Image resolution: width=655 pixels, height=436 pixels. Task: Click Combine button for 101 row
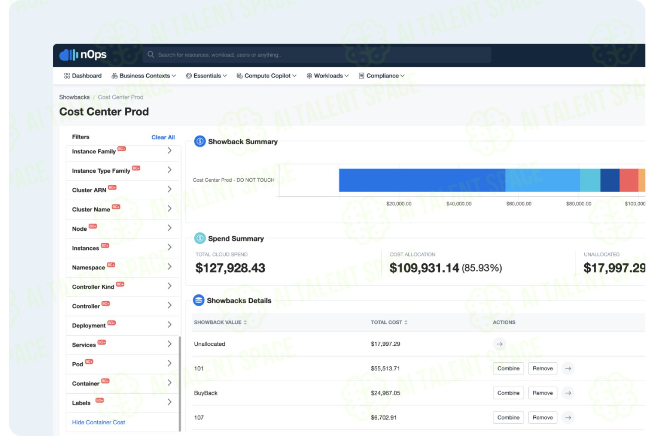(x=508, y=368)
